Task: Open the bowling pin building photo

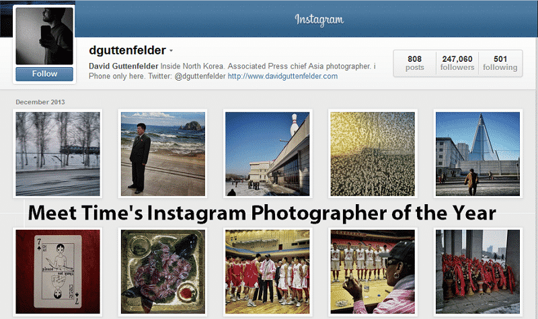Action: 267,154
